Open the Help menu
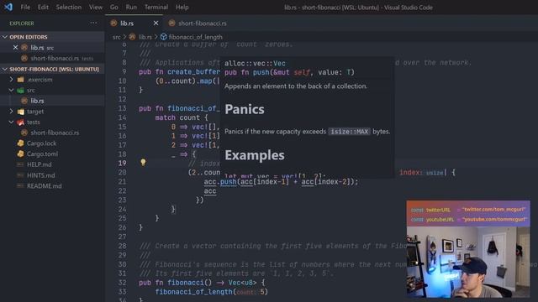This screenshot has height=302, width=538. click(182, 8)
